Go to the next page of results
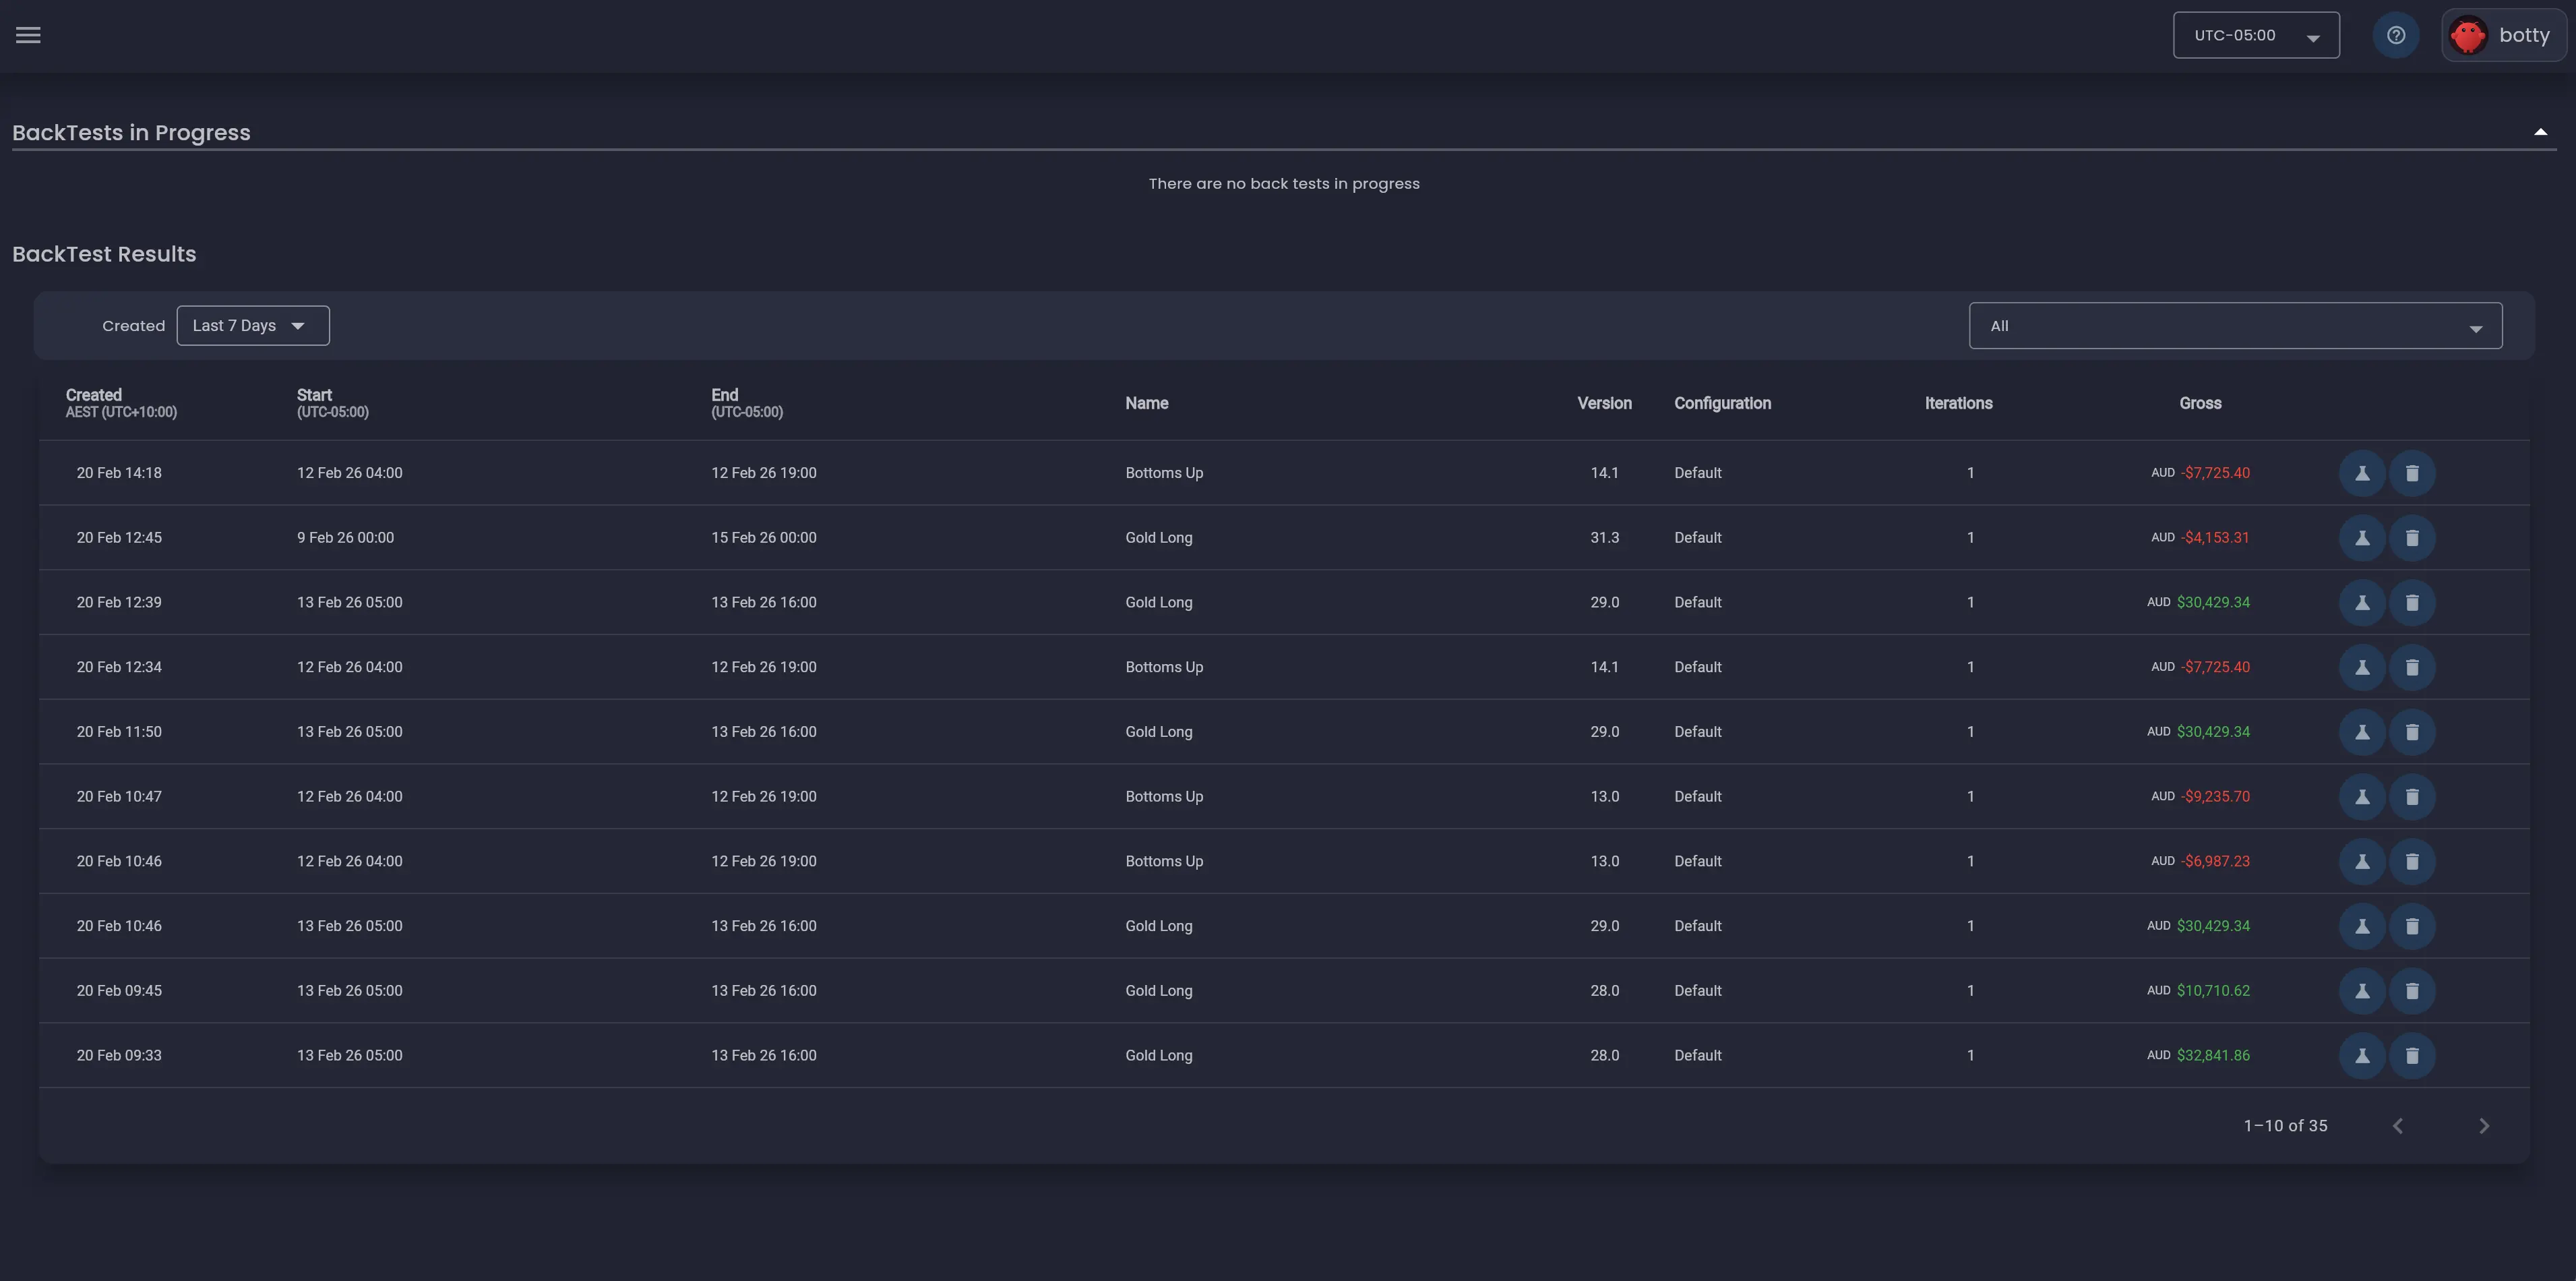 click(2484, 1125)
